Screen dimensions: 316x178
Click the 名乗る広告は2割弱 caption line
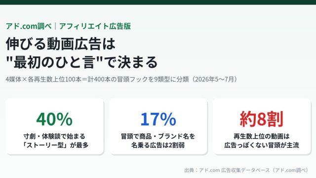(158, 145)
